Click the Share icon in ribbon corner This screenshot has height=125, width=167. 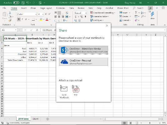tap(150, 8)
